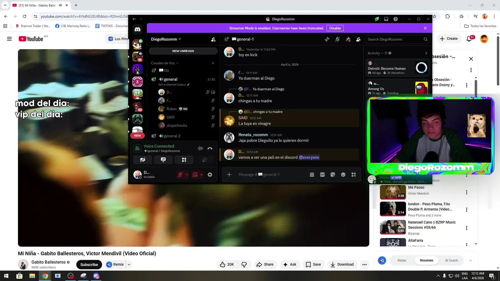Open Discord help question mark icon
The height and width of the screenshot is (281, 500).
[396, 19]
